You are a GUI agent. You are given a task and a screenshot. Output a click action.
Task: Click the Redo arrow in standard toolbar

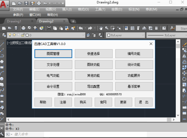tap(90, 28)
